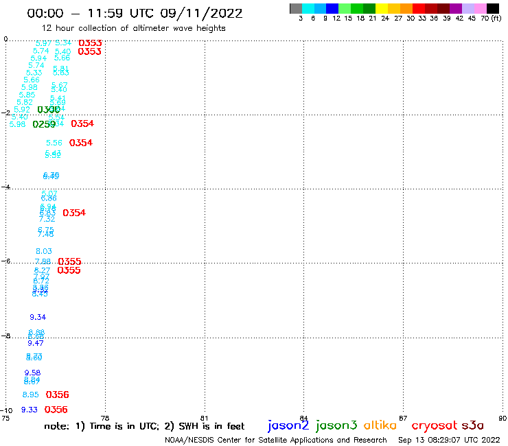This screenshot has height=446, width=508.
Task: Click wave height value 9.47
Action: coord(35,343)
